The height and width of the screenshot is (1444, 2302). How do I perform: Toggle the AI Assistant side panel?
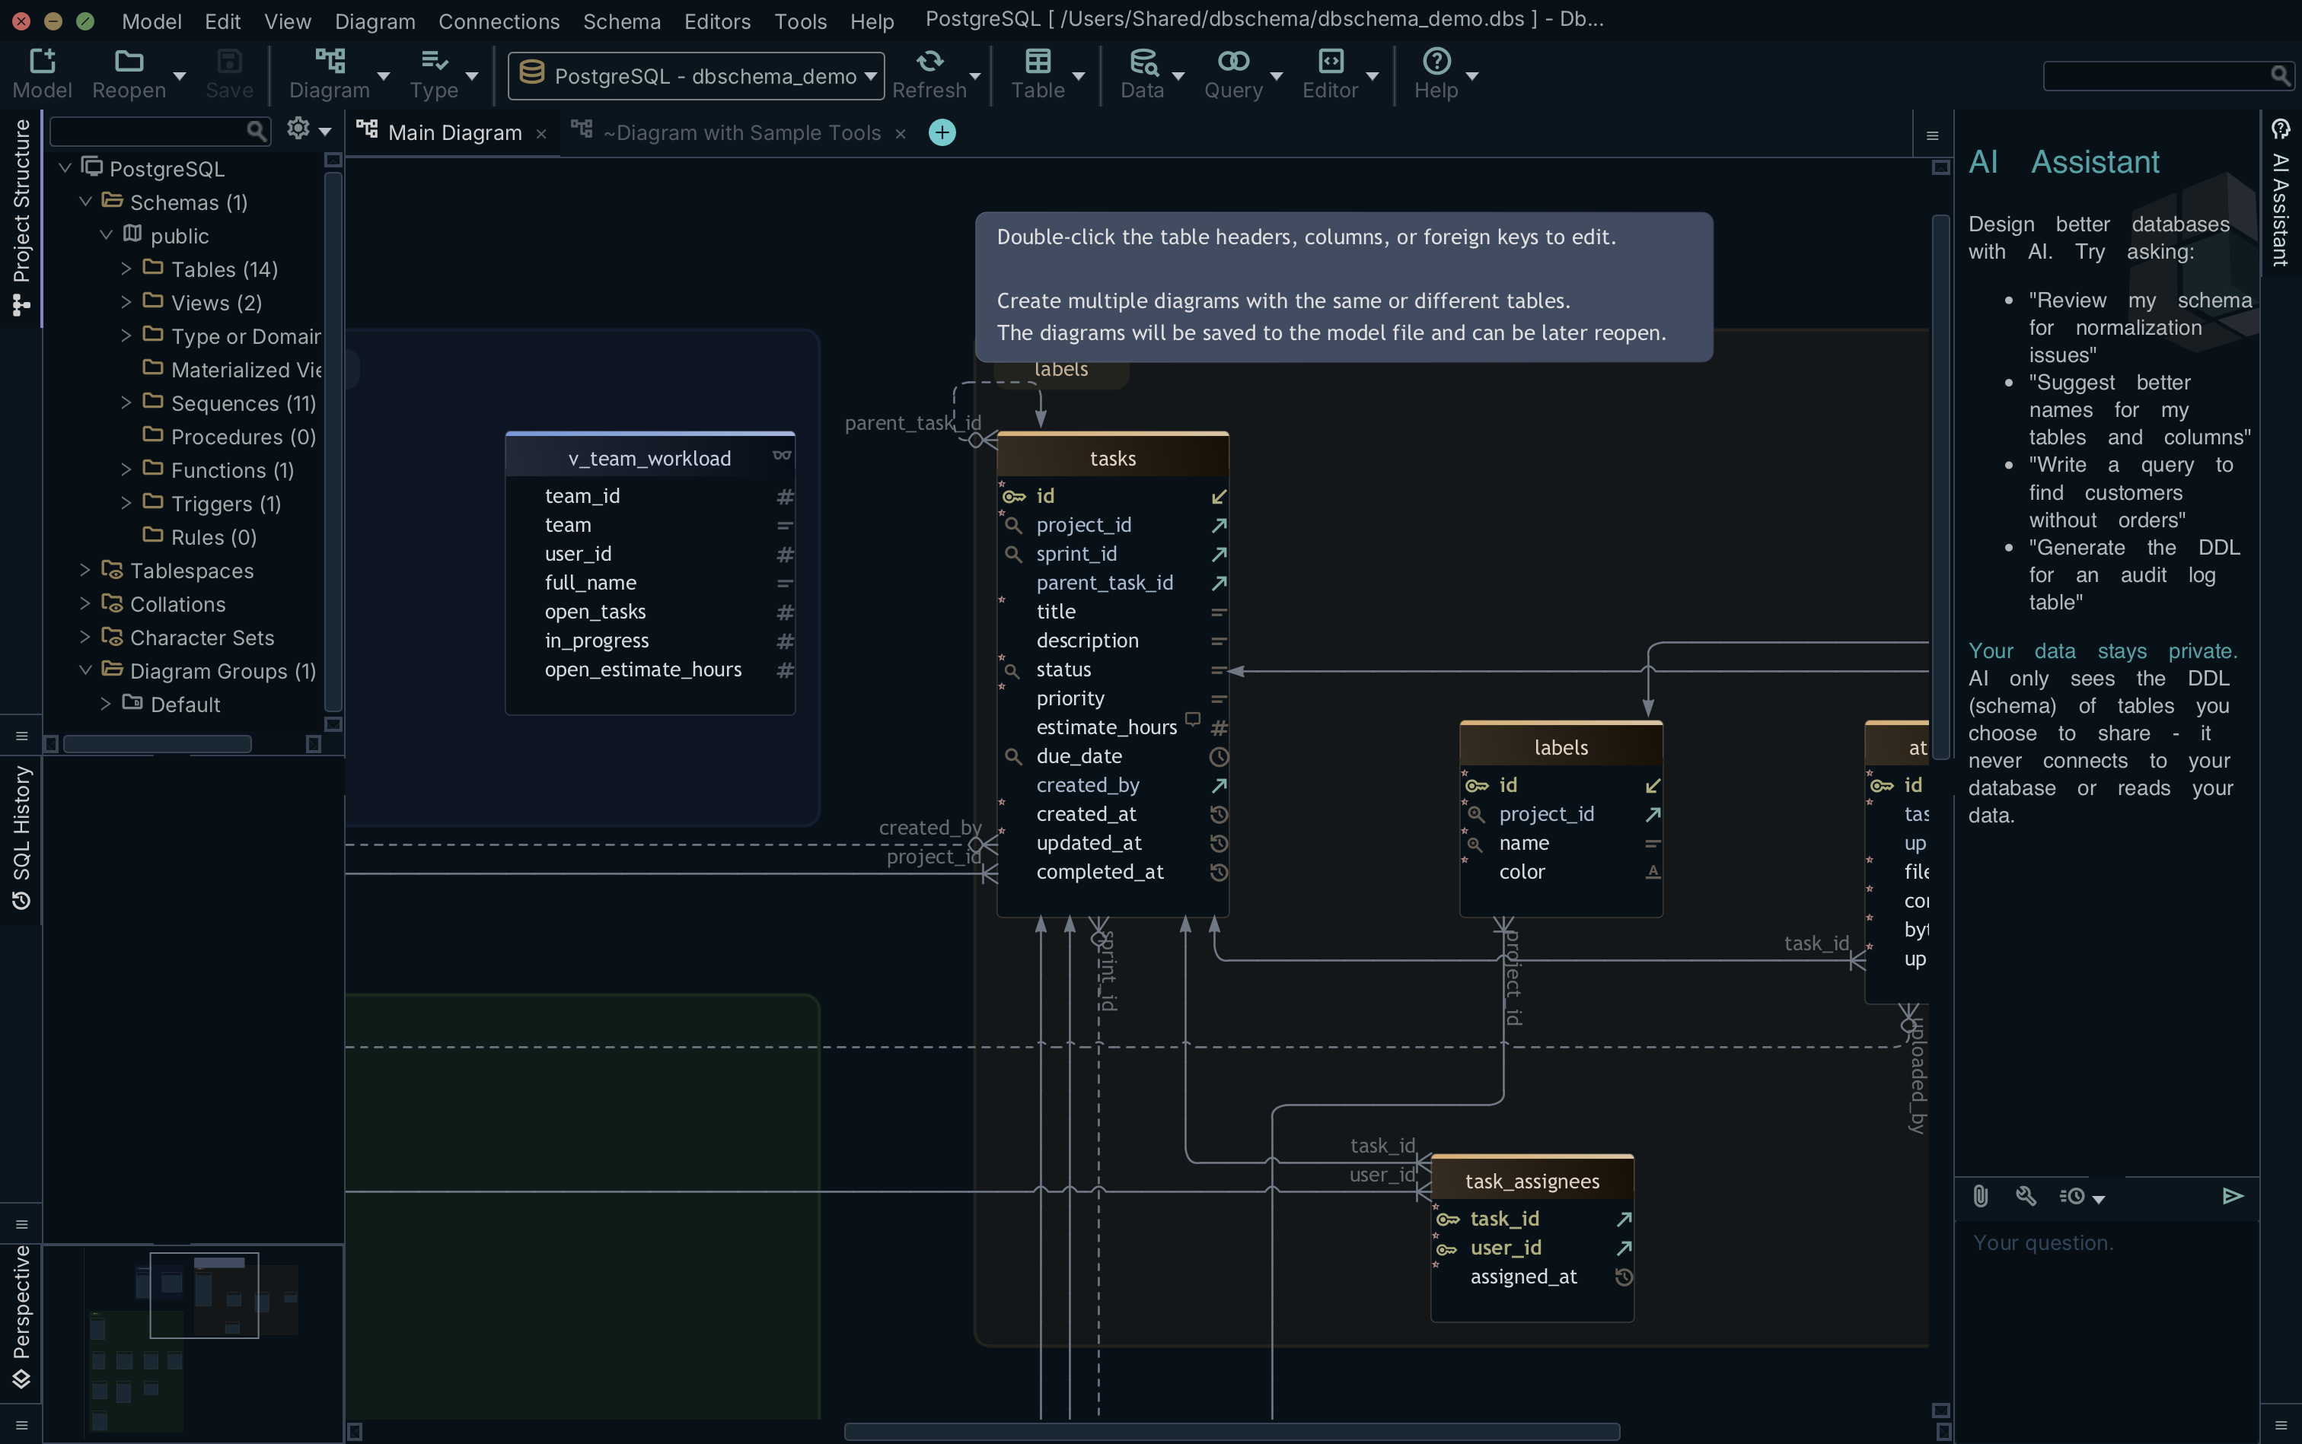2280,194
